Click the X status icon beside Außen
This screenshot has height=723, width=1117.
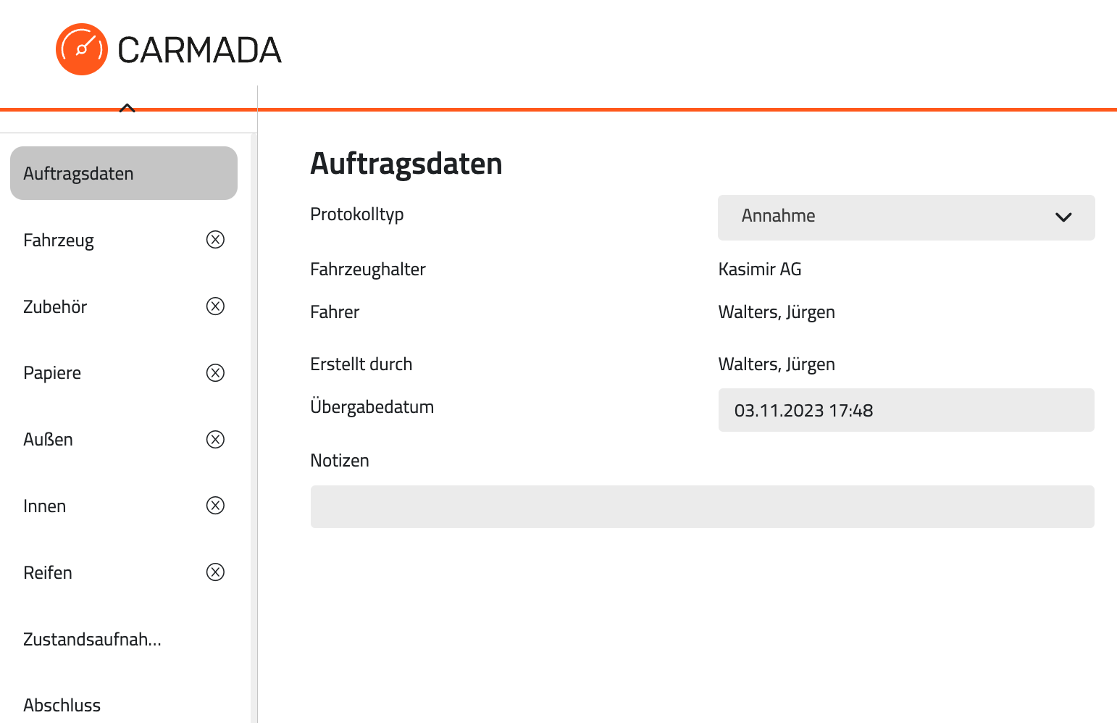(x=215, y=439)
